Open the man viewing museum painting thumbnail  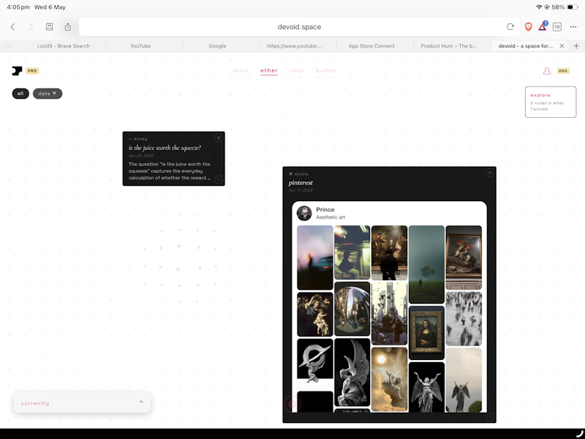[x=390, y=252]
